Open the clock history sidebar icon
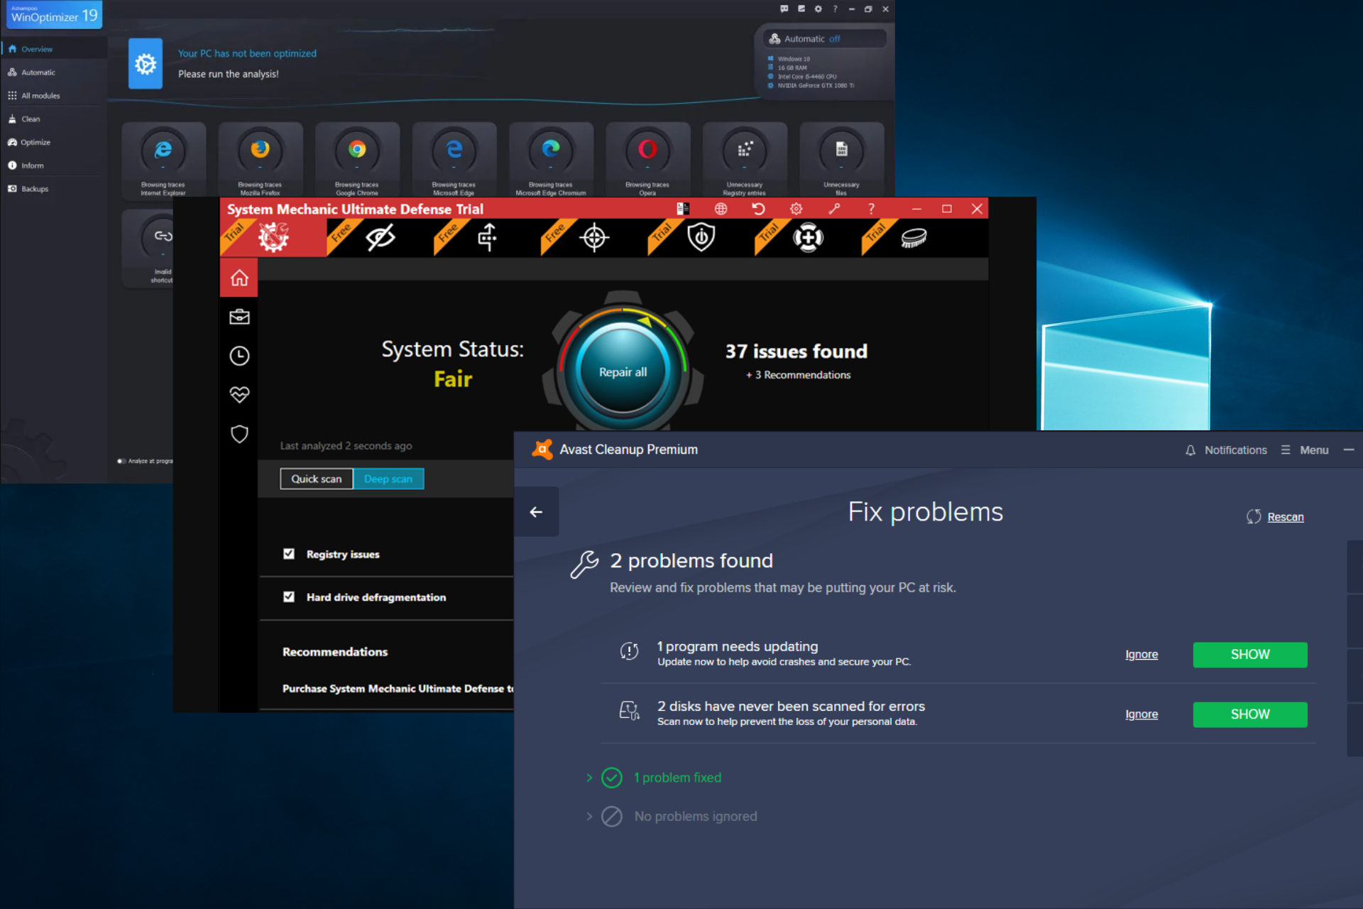1363x909 pixels. 239,356
